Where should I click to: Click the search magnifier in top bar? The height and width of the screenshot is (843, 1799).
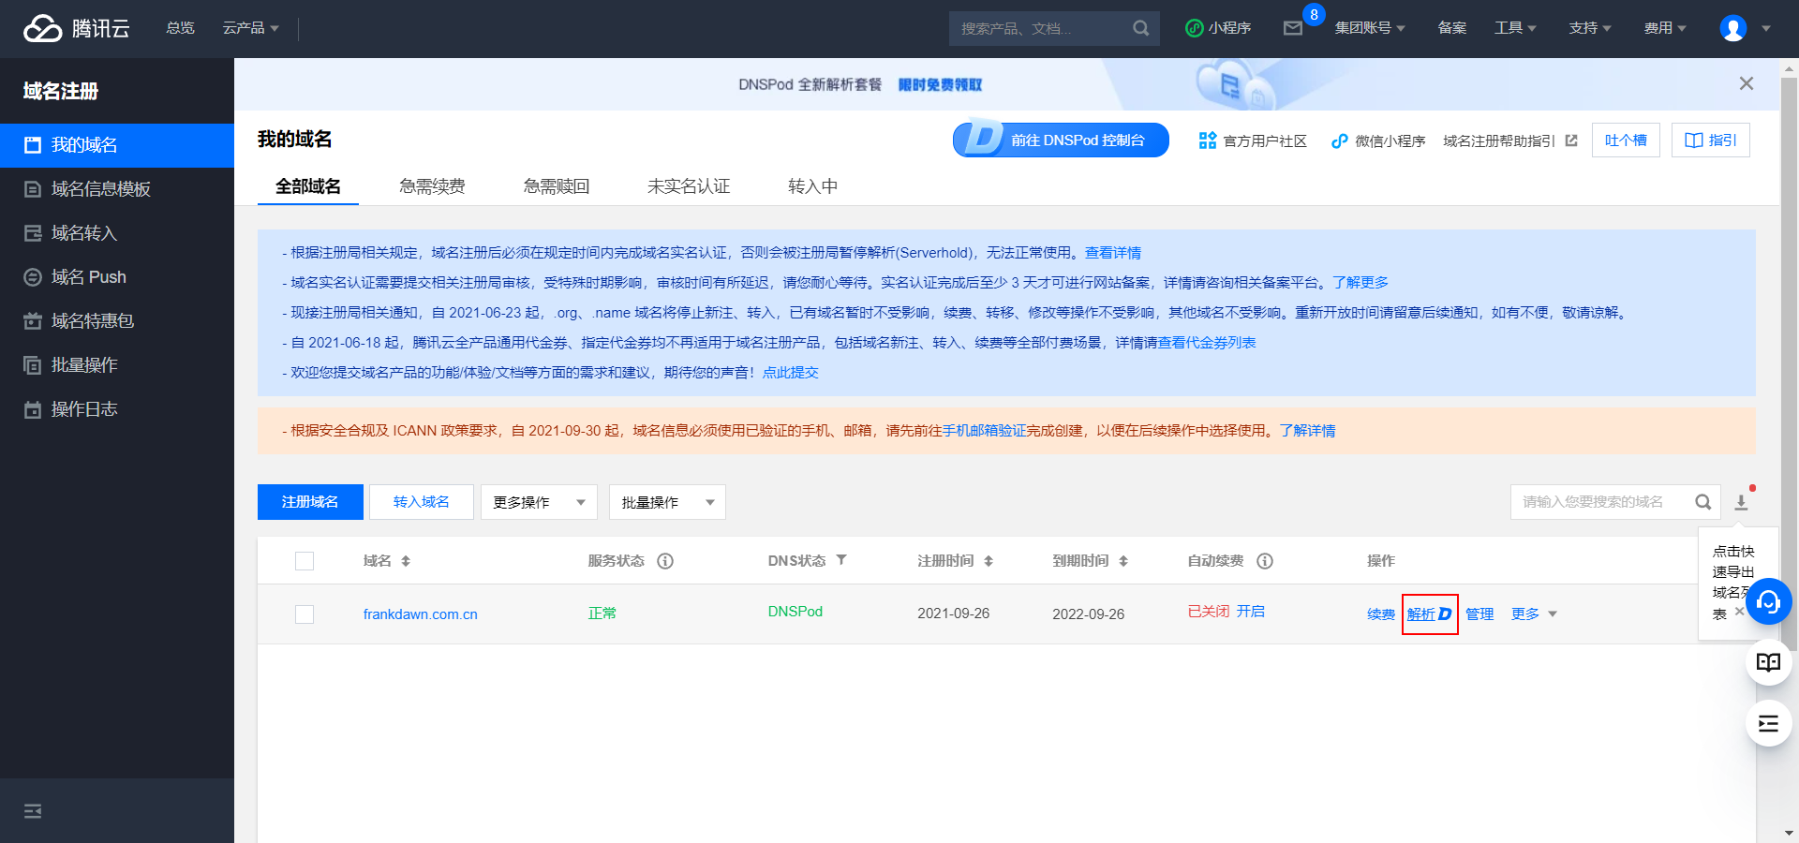pos(1140,28)
